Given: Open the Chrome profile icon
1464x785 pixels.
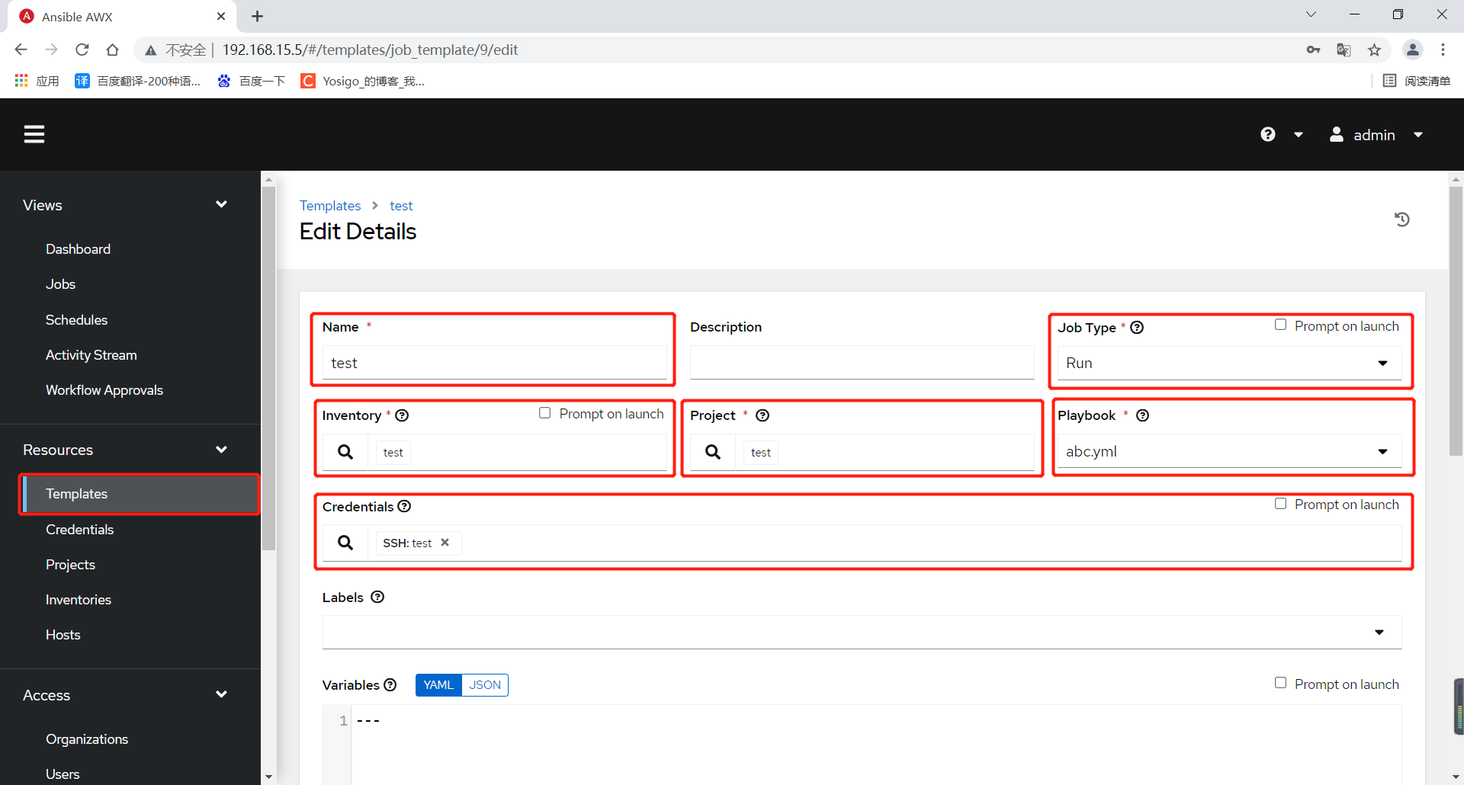Looking at the screenshot, I should (x=1412, y=50).
